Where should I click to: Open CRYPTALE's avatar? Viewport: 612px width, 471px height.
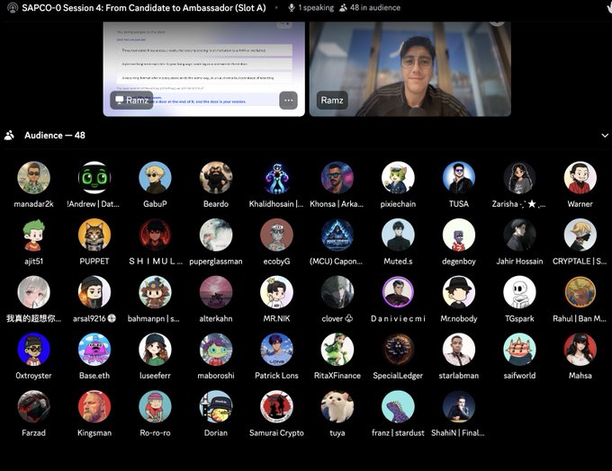coord(580,235)
